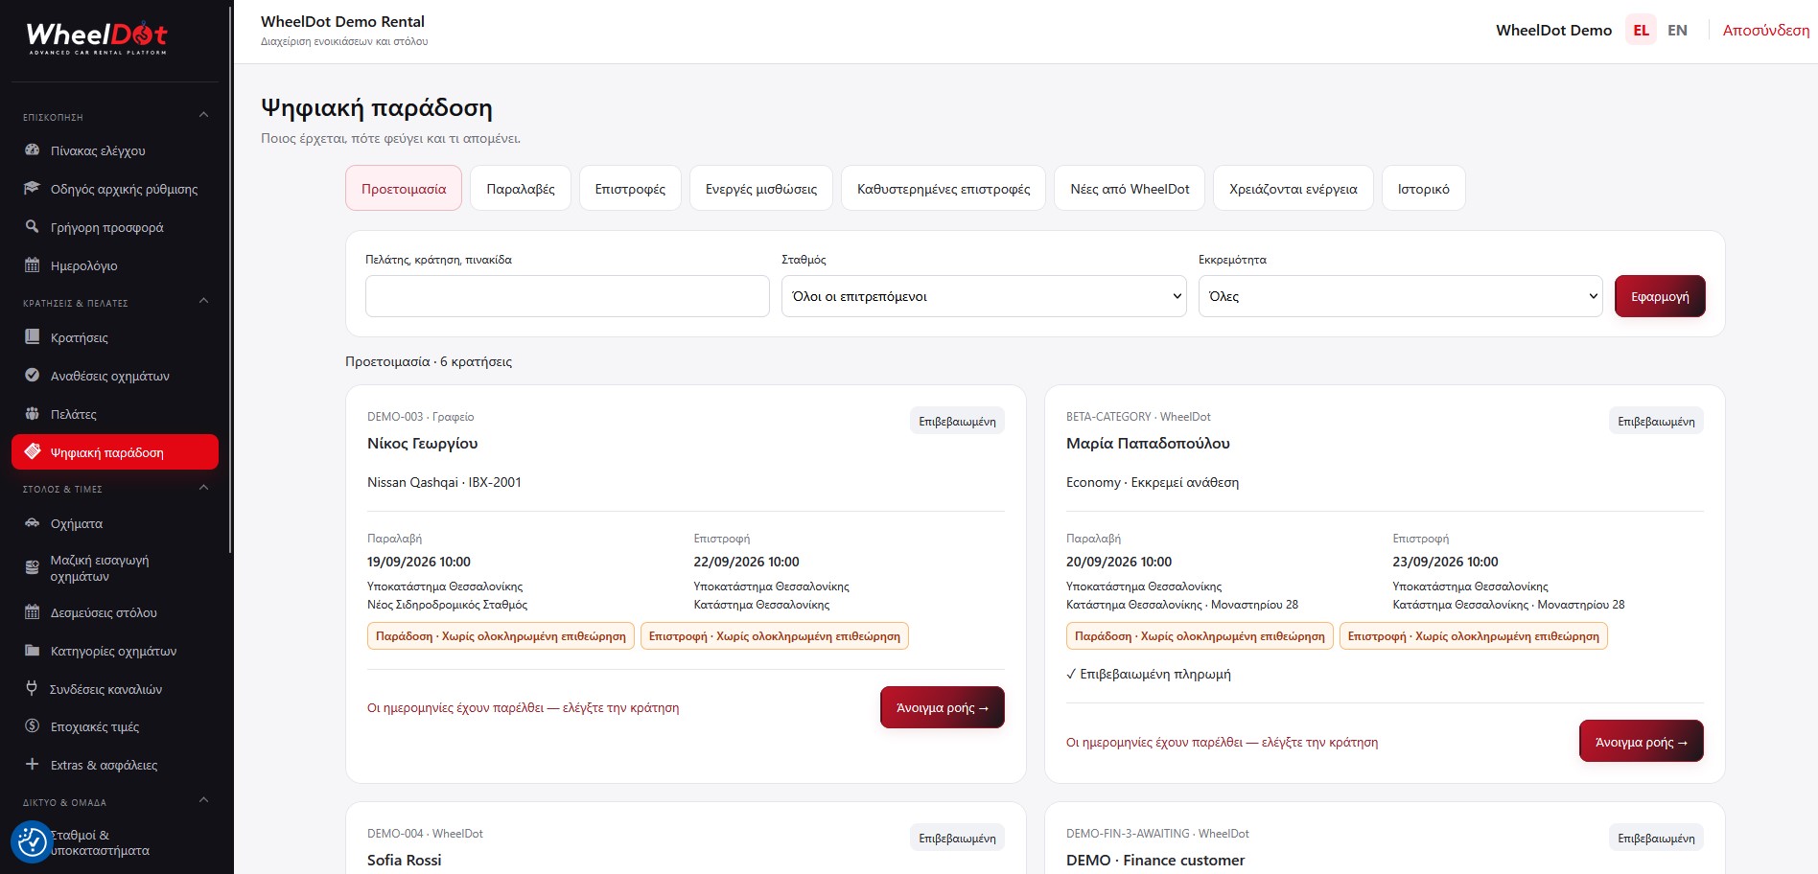Click the Συνδέσεις καναλιών plug icon
The height and width of the screenshot is (874, 1818).
(32, 688)
